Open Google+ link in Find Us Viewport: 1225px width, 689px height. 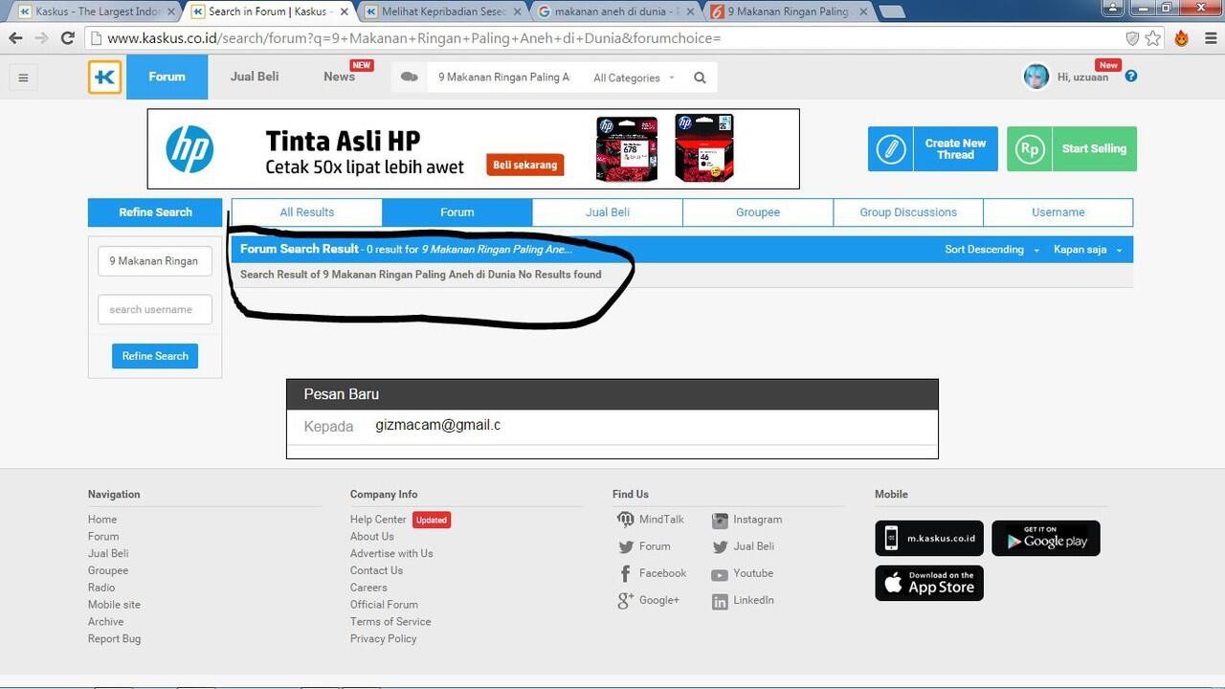pos(648,600)
